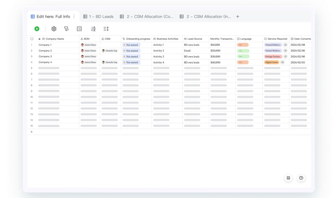Add a new view with plus icon
The height and width of the screenshot is (198, 333).
pos(238,16)
